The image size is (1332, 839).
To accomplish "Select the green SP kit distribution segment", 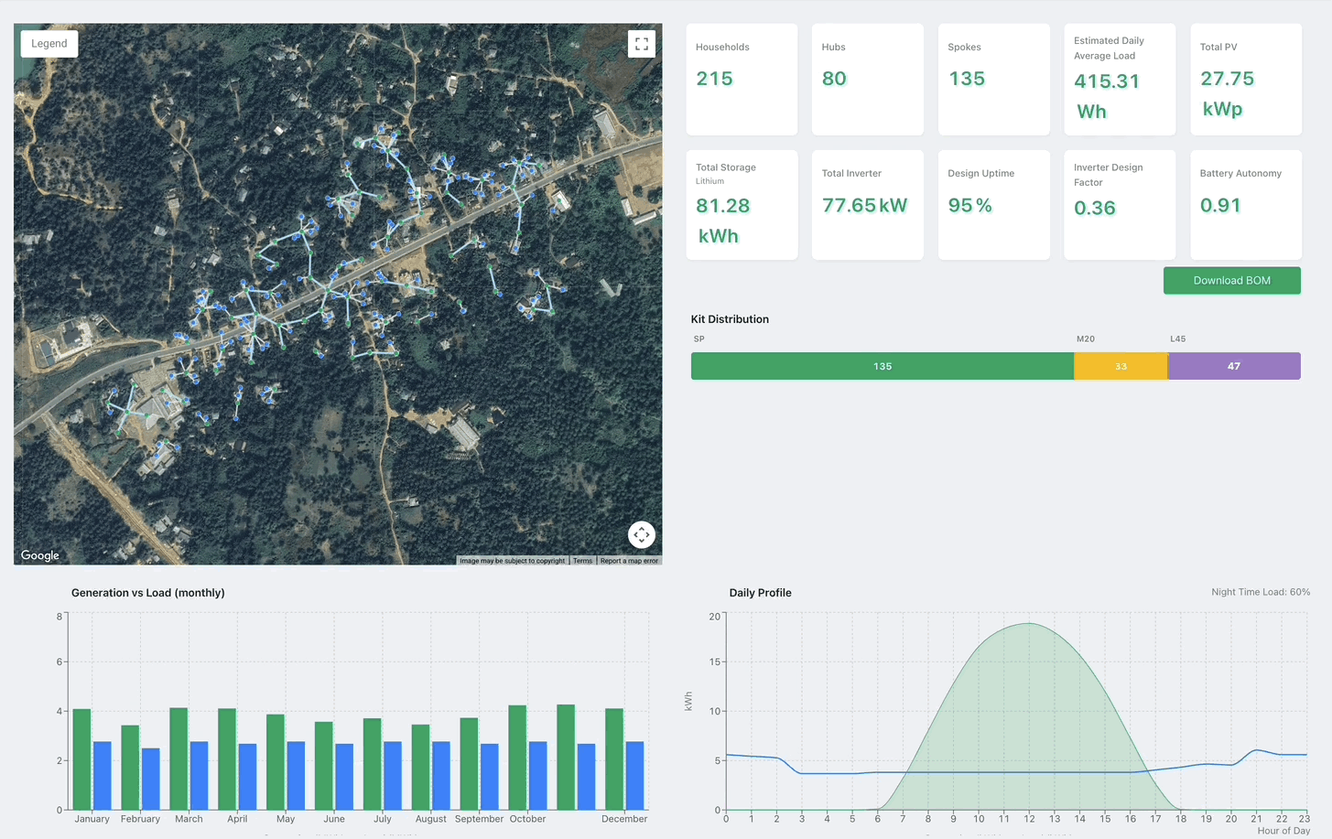I will 882,366.
